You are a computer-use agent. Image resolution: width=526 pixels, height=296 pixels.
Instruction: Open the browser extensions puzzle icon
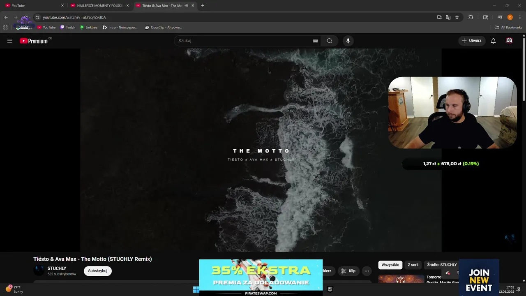tap(471, 17)
